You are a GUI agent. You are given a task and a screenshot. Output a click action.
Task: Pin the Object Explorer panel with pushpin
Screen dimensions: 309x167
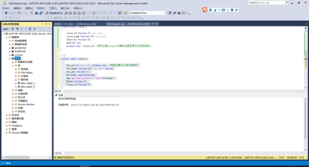click(x=46, y=24)
